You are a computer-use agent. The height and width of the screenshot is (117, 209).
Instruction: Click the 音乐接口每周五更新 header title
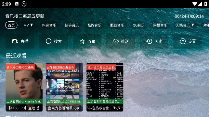tap(25, 16)
